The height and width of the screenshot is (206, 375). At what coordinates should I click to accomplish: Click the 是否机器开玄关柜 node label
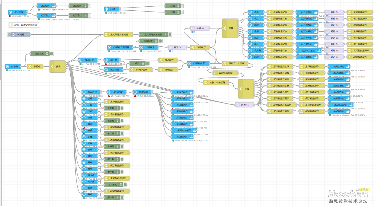[282, 105]
